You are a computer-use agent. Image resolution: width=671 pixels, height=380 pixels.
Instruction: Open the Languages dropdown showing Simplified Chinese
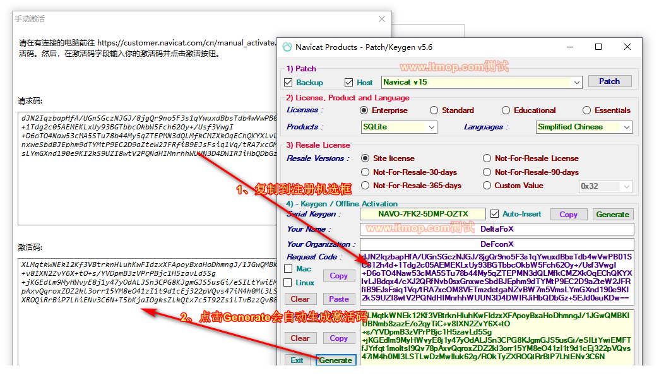[626, 128]
